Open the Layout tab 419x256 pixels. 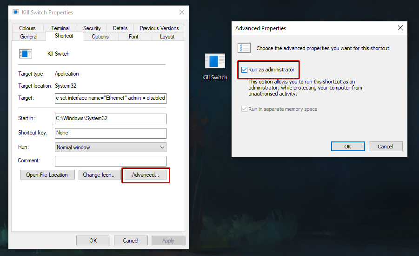pos(167,37)
